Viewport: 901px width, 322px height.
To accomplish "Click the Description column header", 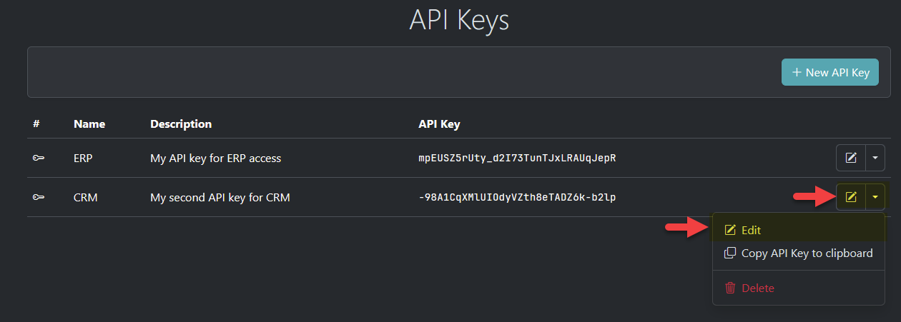I will (x=181, y=124).
